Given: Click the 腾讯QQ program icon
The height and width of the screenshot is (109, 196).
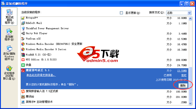Looking at the screenshot, I should point(23,97).
